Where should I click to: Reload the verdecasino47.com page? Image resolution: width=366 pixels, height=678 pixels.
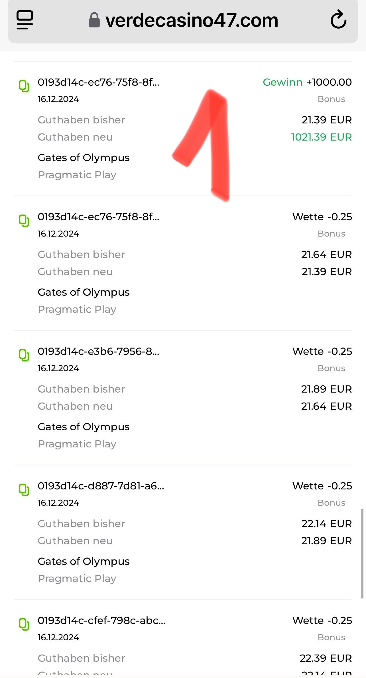pos(338,20)
